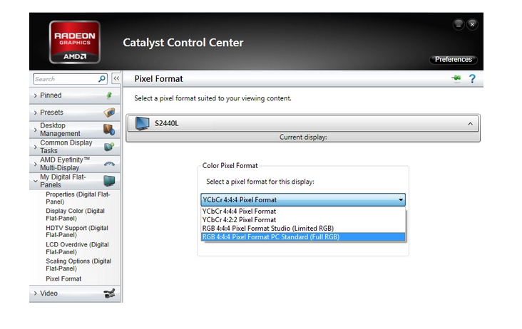The width and height of the screenshot is (522, 329).
Task: Close the Catalyst Control Center window
Action: coord(472,24)
